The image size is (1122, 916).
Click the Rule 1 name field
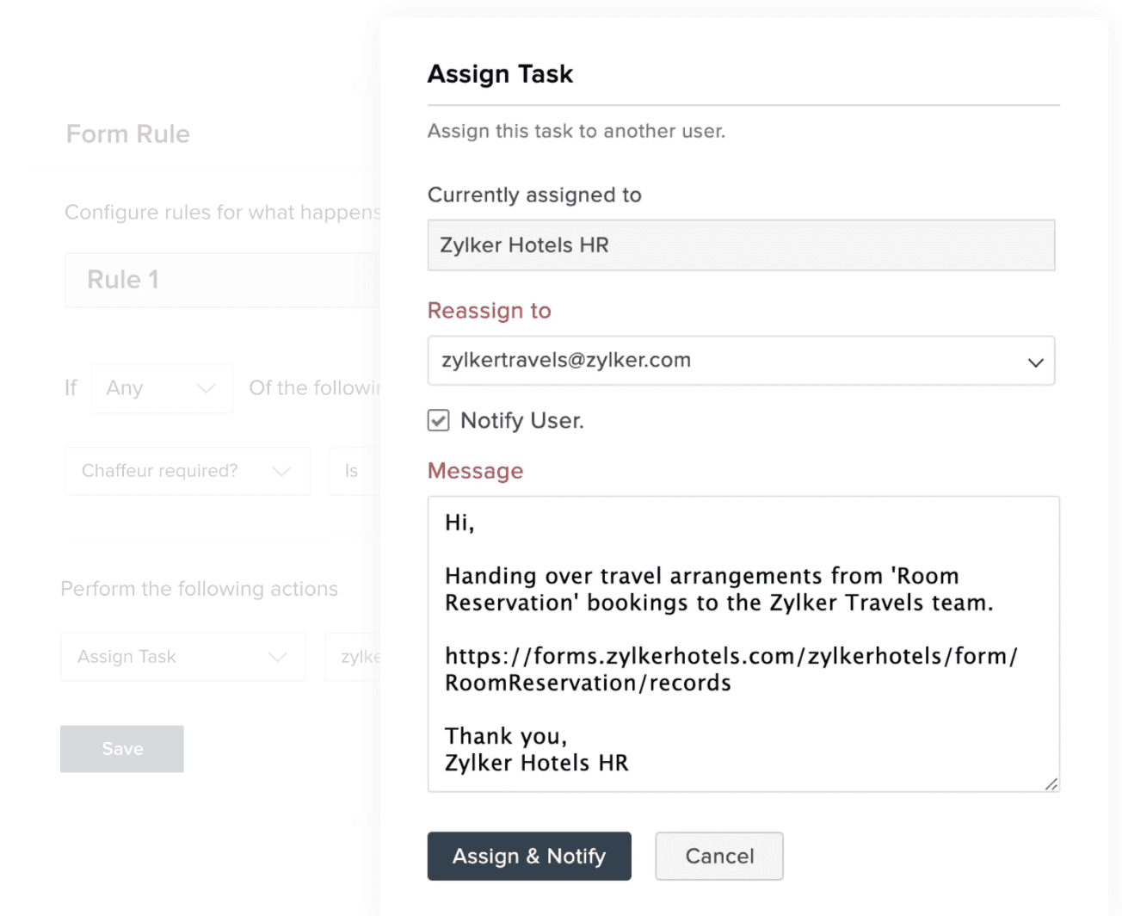[x=220, y=280]
